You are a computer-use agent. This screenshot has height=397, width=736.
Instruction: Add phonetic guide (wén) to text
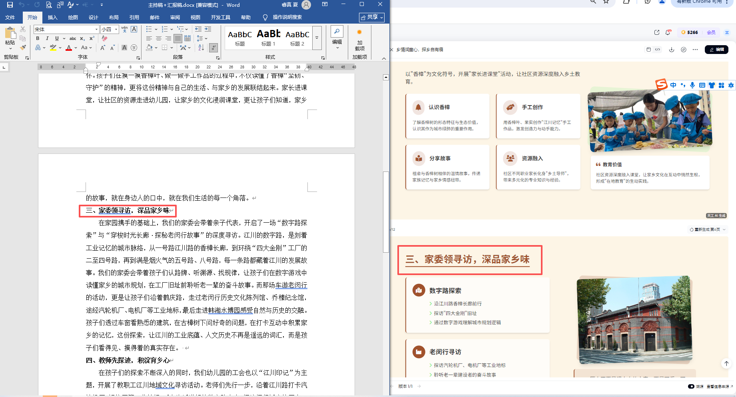[x=124, y=29]
